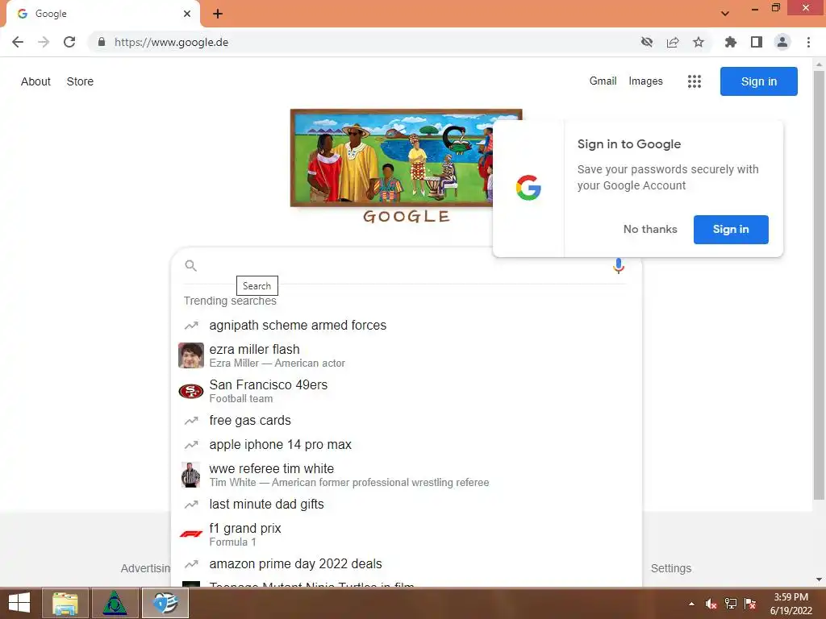Open the Store link

click(80, 81)
